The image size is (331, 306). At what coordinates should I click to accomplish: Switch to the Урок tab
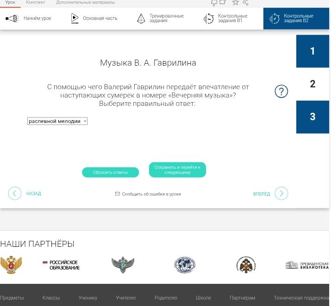(10, 2)
